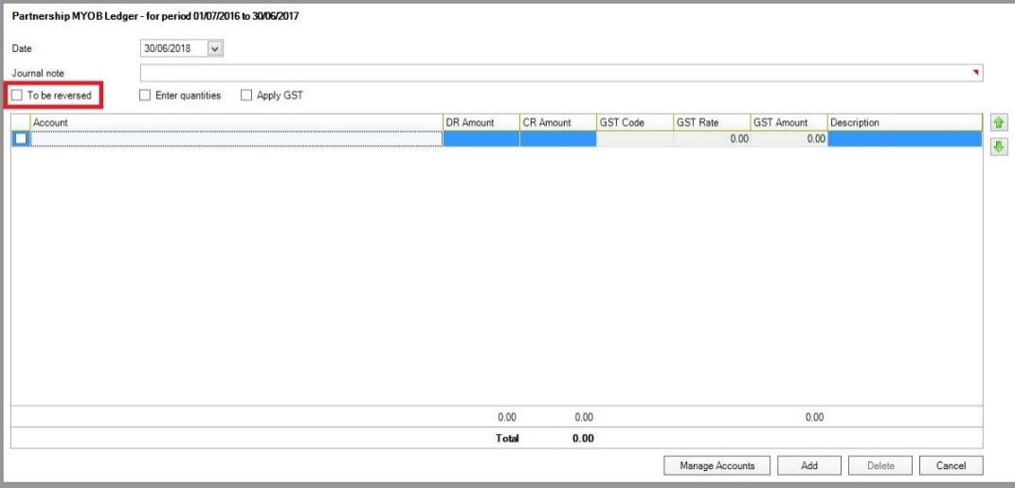Click the Description cell in first row
The height and width of the screenshot is (488, 1015).
903,139
